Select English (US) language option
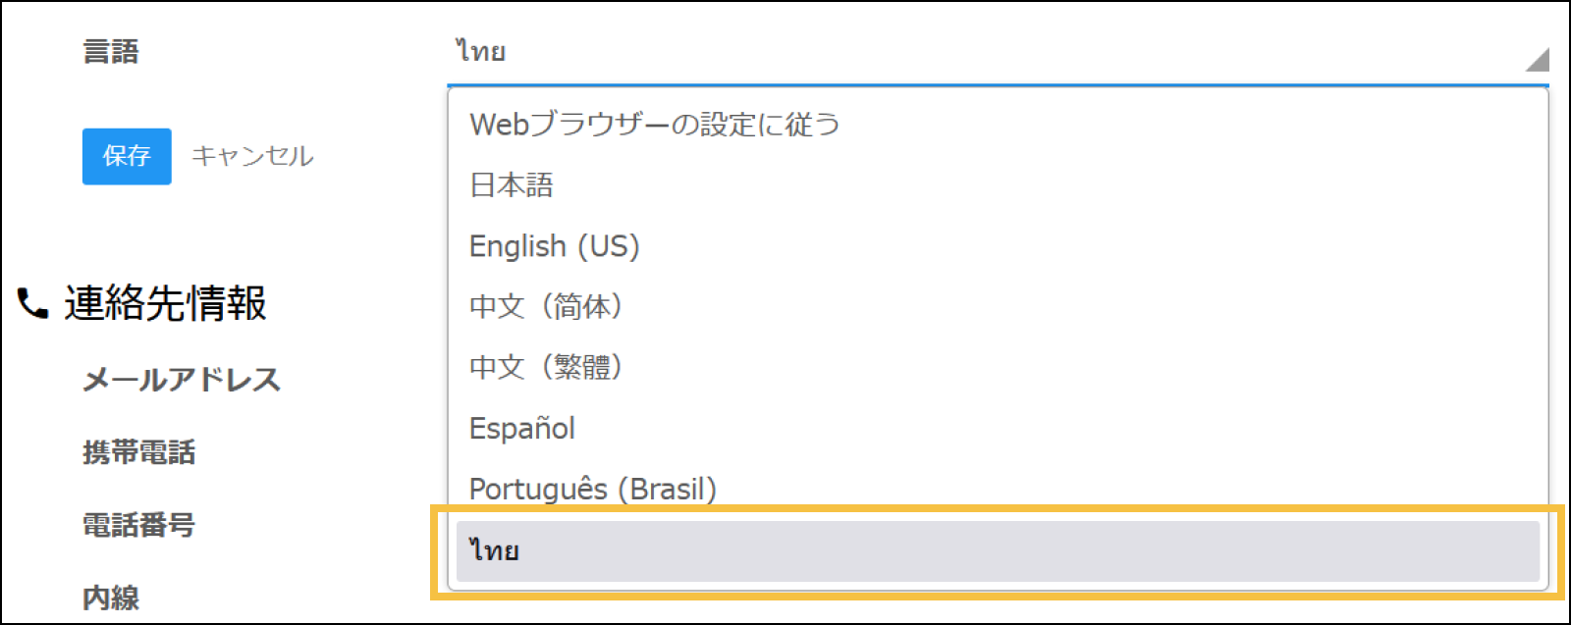The height and width of the screenshot is (625, 1571). pyautogui.click(x=555, y=246)
